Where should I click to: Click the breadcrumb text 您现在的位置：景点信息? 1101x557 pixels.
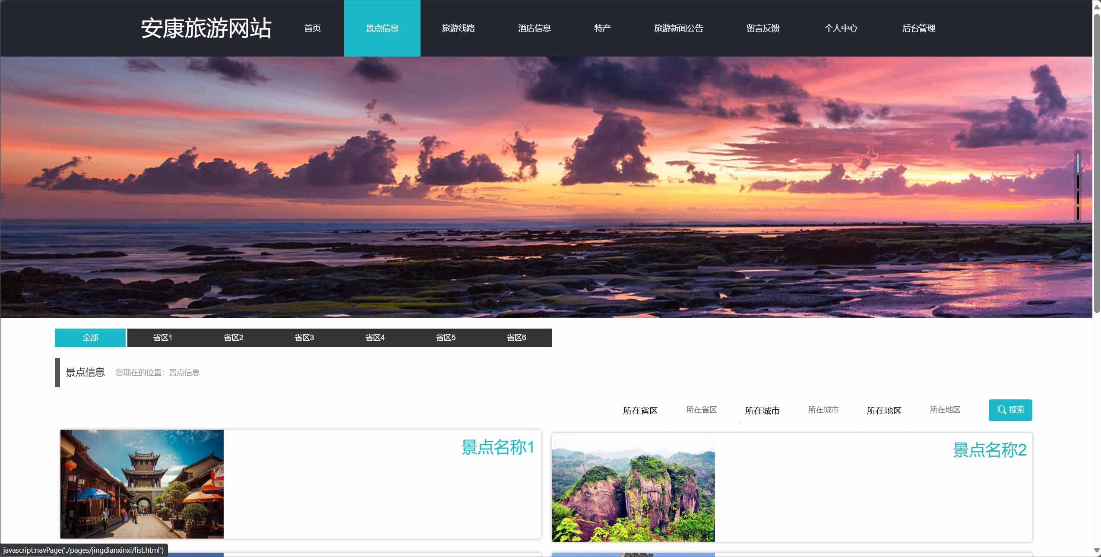coord(158,373)
